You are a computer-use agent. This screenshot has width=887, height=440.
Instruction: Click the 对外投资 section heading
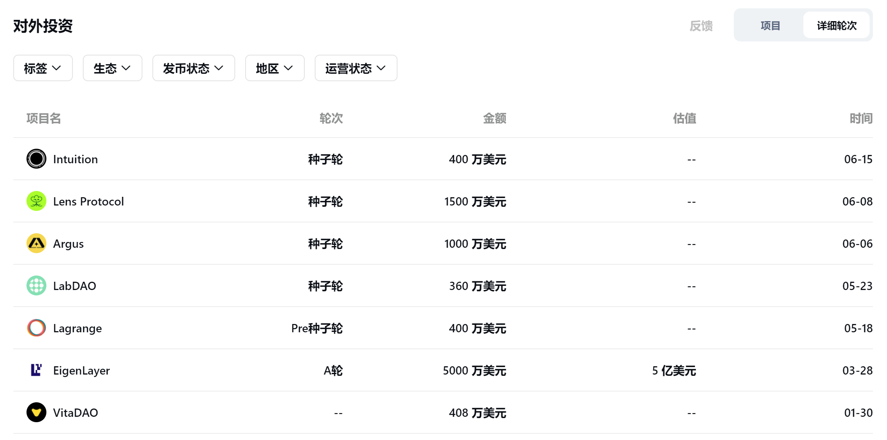coord(43,26)
